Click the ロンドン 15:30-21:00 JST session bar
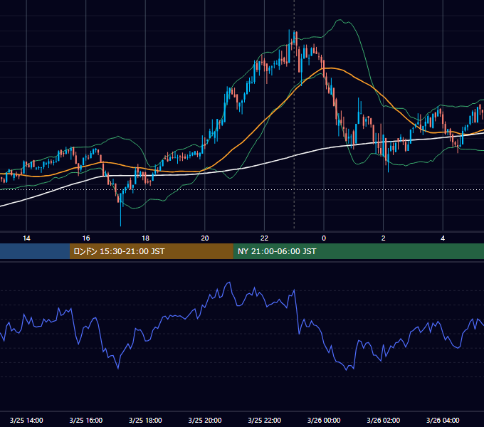The width and height of the screenshot is (484, 427). (x=151, y=251)
